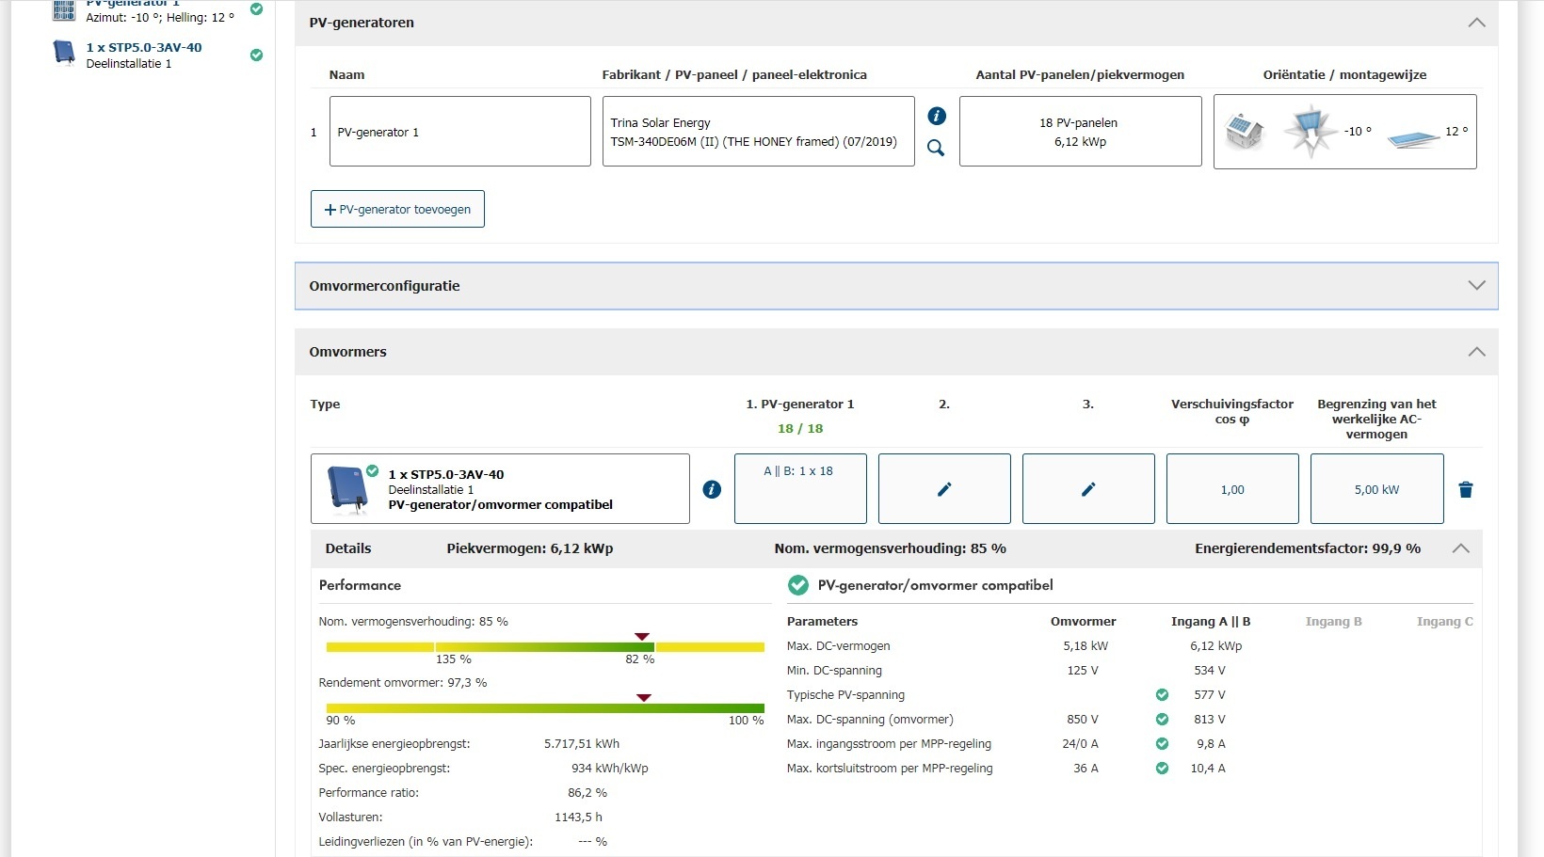
Task: Delete inverter with trash icon
Action: point(1465,489)
